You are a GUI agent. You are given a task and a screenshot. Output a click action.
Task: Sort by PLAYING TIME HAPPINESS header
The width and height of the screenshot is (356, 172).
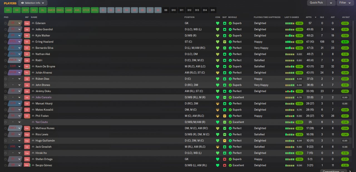[267, 17]
